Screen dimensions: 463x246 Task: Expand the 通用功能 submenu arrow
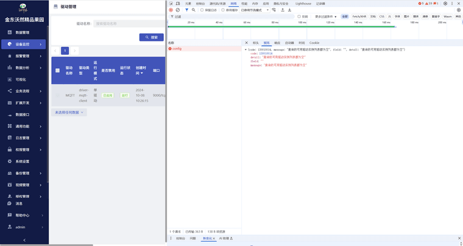(41, 126)
